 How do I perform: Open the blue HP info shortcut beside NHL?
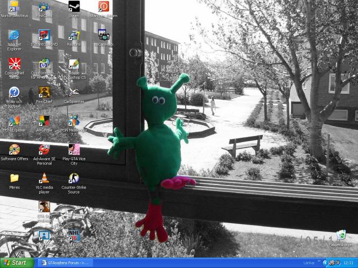pyautogui.click(x=44, y=235)
